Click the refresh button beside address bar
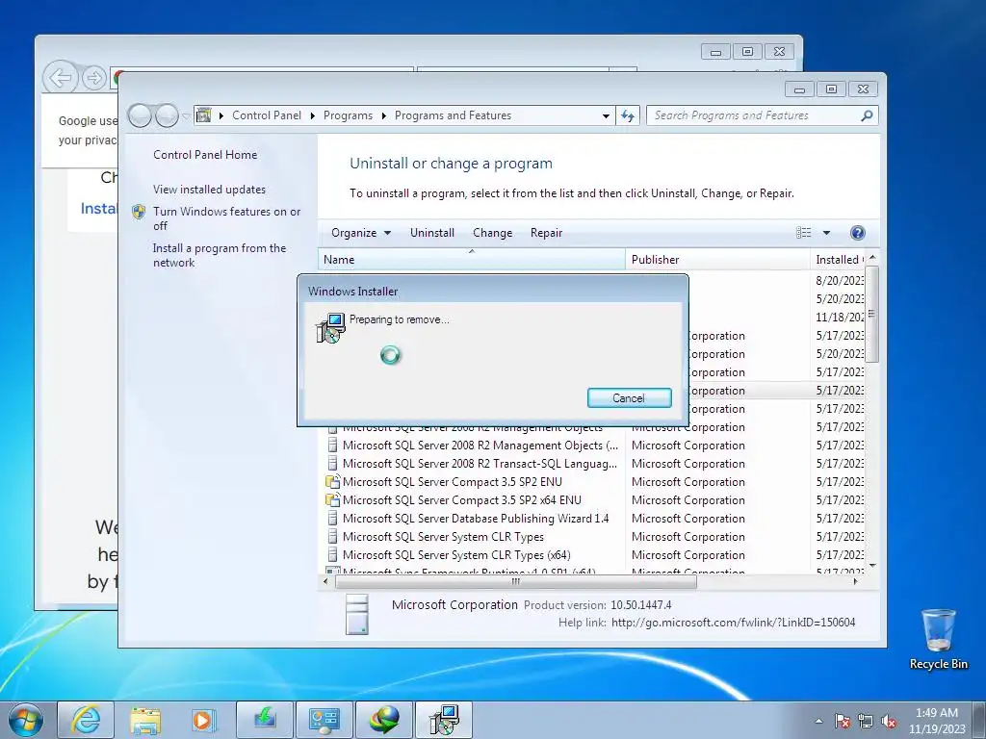Viewport: 986px width, 739px height. click(x=628, y=115)
